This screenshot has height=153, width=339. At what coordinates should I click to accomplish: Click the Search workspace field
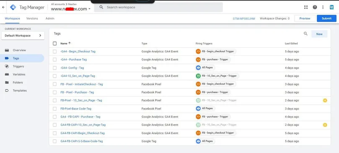click(158, 7)
